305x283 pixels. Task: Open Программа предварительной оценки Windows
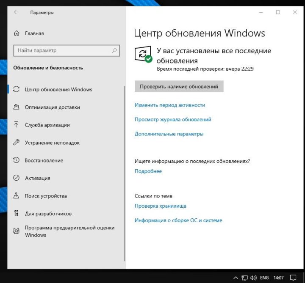click(69, 231)
